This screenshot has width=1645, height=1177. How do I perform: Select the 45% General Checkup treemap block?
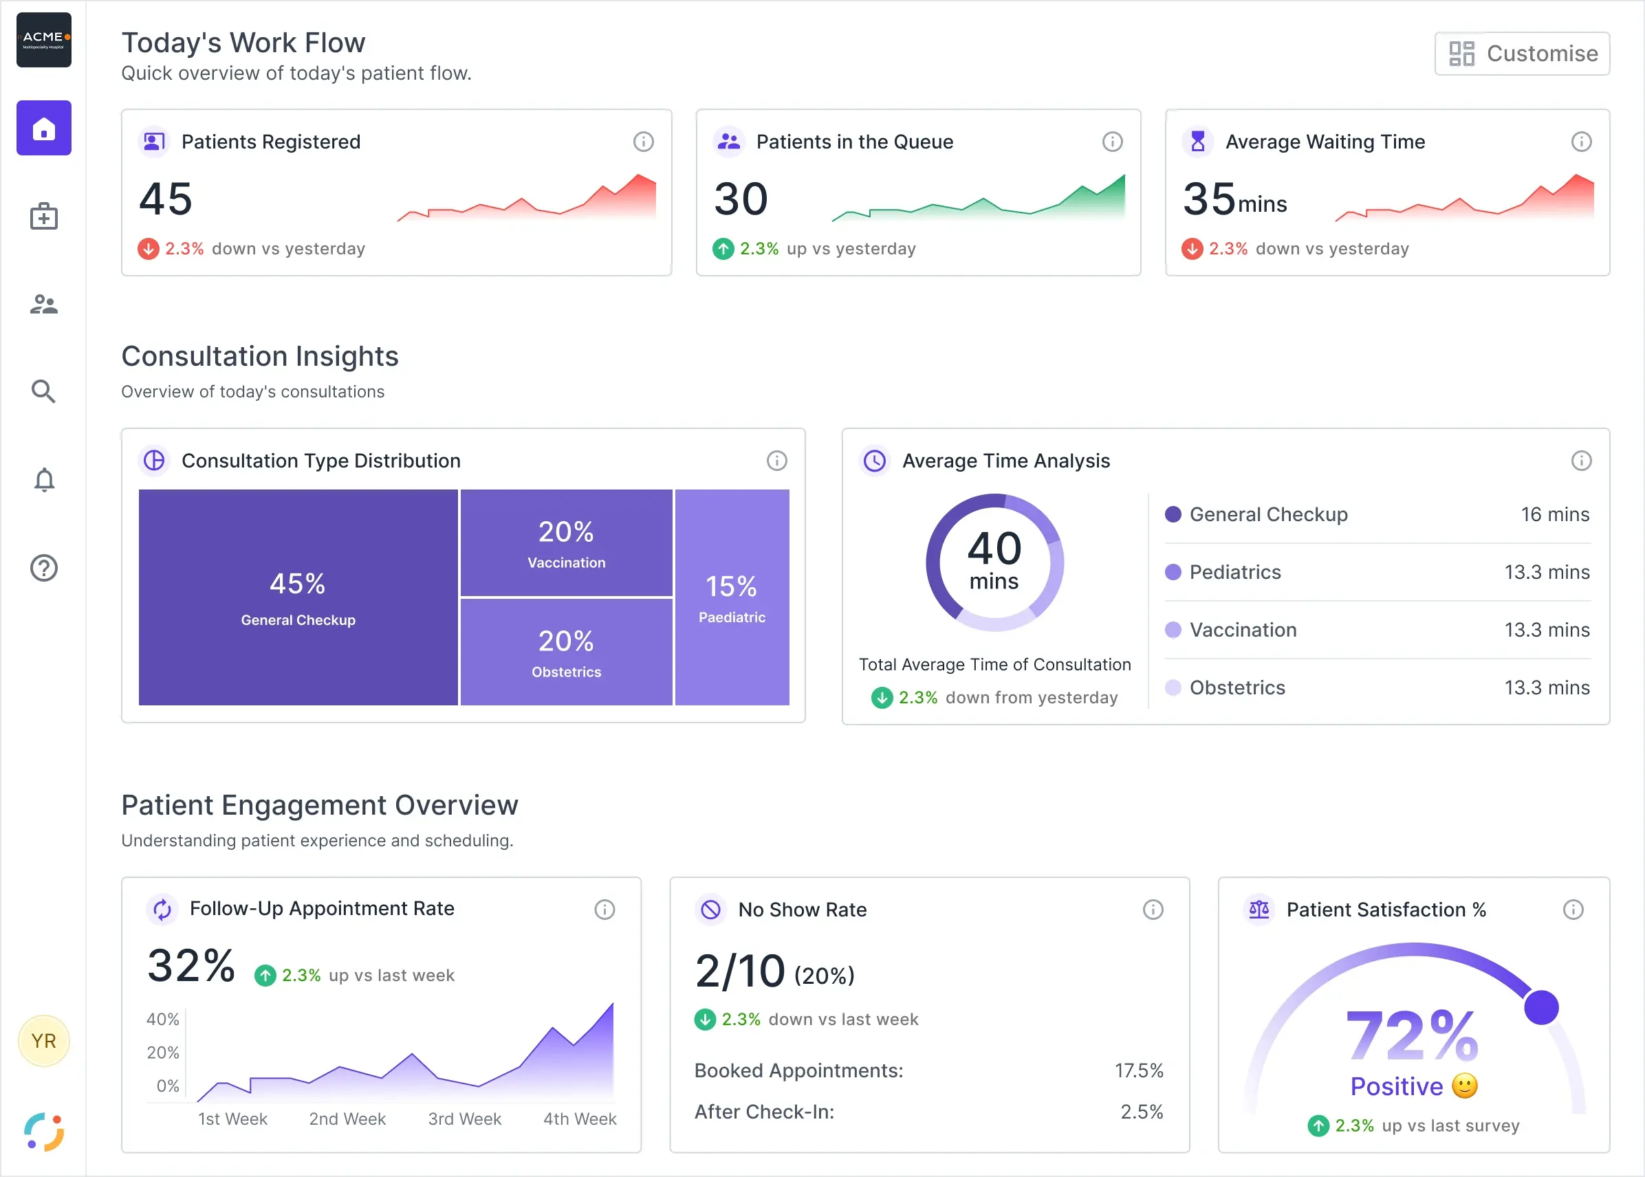[x=298, y=597]
